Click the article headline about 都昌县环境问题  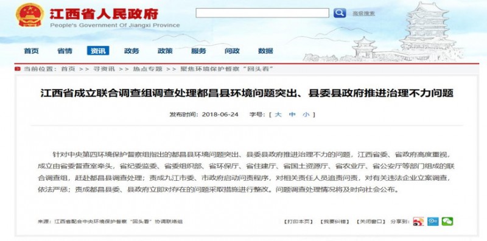pyautogui.click(x=247, y=93)
